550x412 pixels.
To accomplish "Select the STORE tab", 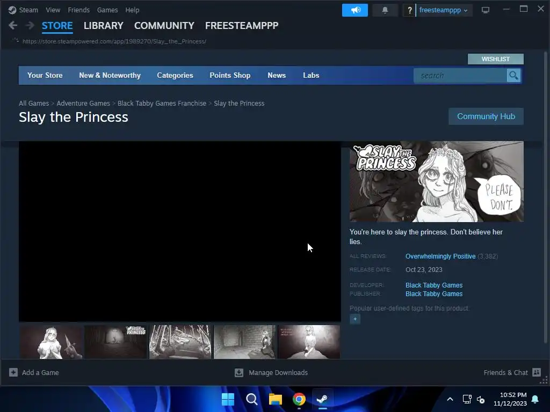I will [x=57, y=26].
